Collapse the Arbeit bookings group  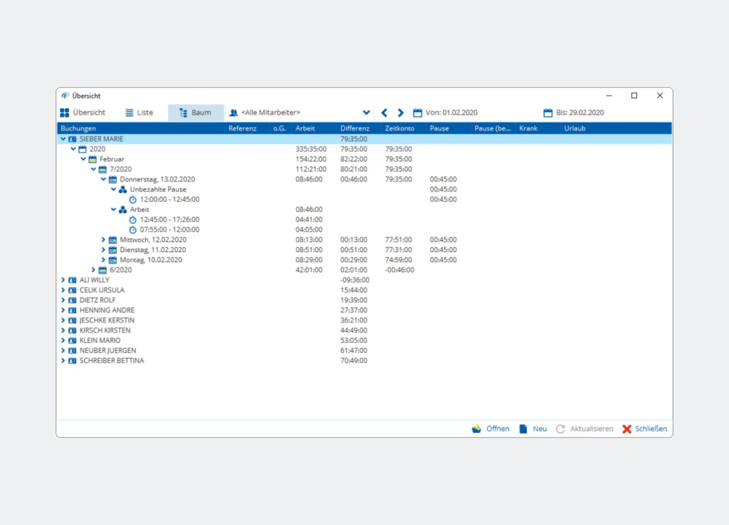(114, 209)
